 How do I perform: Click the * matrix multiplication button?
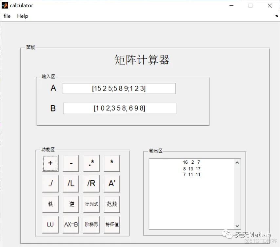pos(111,163)
